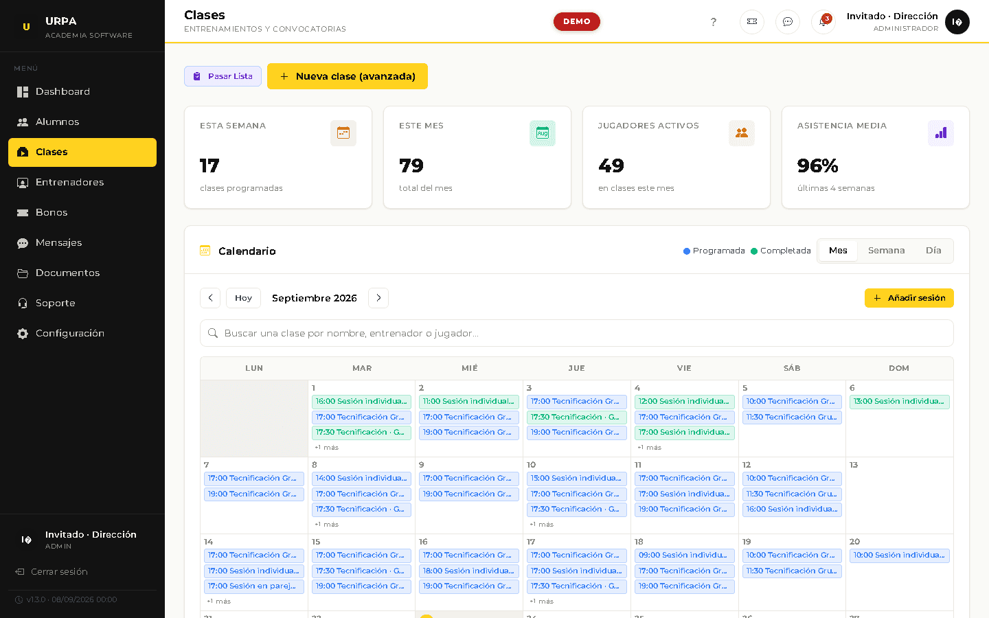Go to next month arrow
The height and width of the screenshot is (618, 989).
point(378,298)
